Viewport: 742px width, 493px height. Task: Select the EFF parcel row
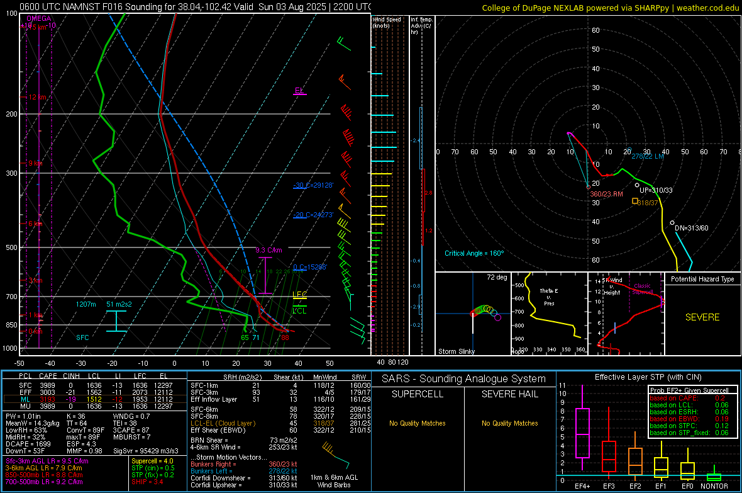(94, 392)
